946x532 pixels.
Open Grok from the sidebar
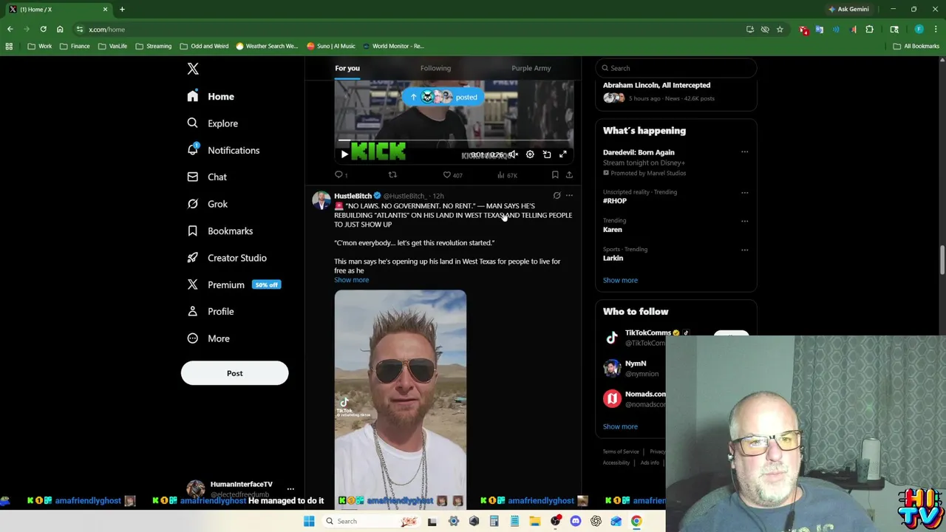tap(208, 204)
